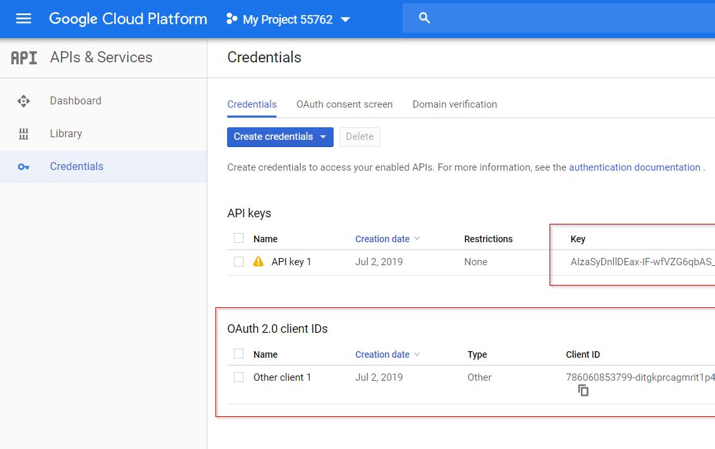The height and width of the screenshot is (449, 715).
Task: Open the My Project 55762 selector
Action: [x=288, y=19]
